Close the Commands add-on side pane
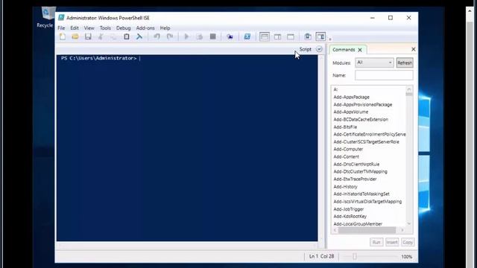 [x=413, y=49]
